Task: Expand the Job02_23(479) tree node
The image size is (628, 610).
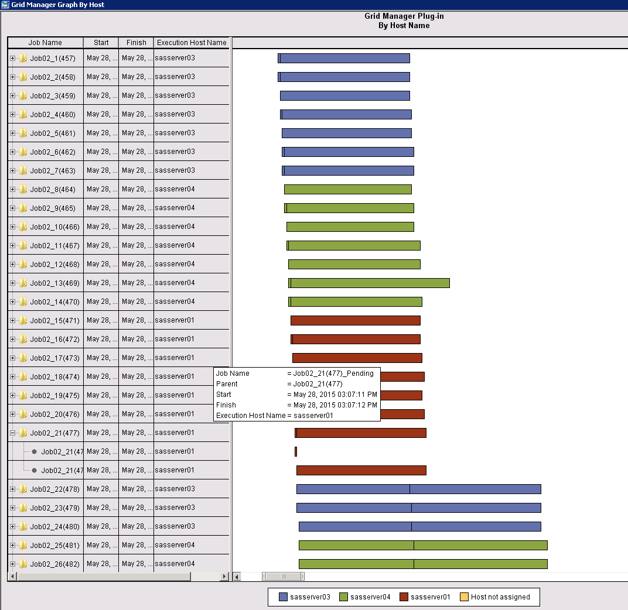Action: tap(12, 508)
